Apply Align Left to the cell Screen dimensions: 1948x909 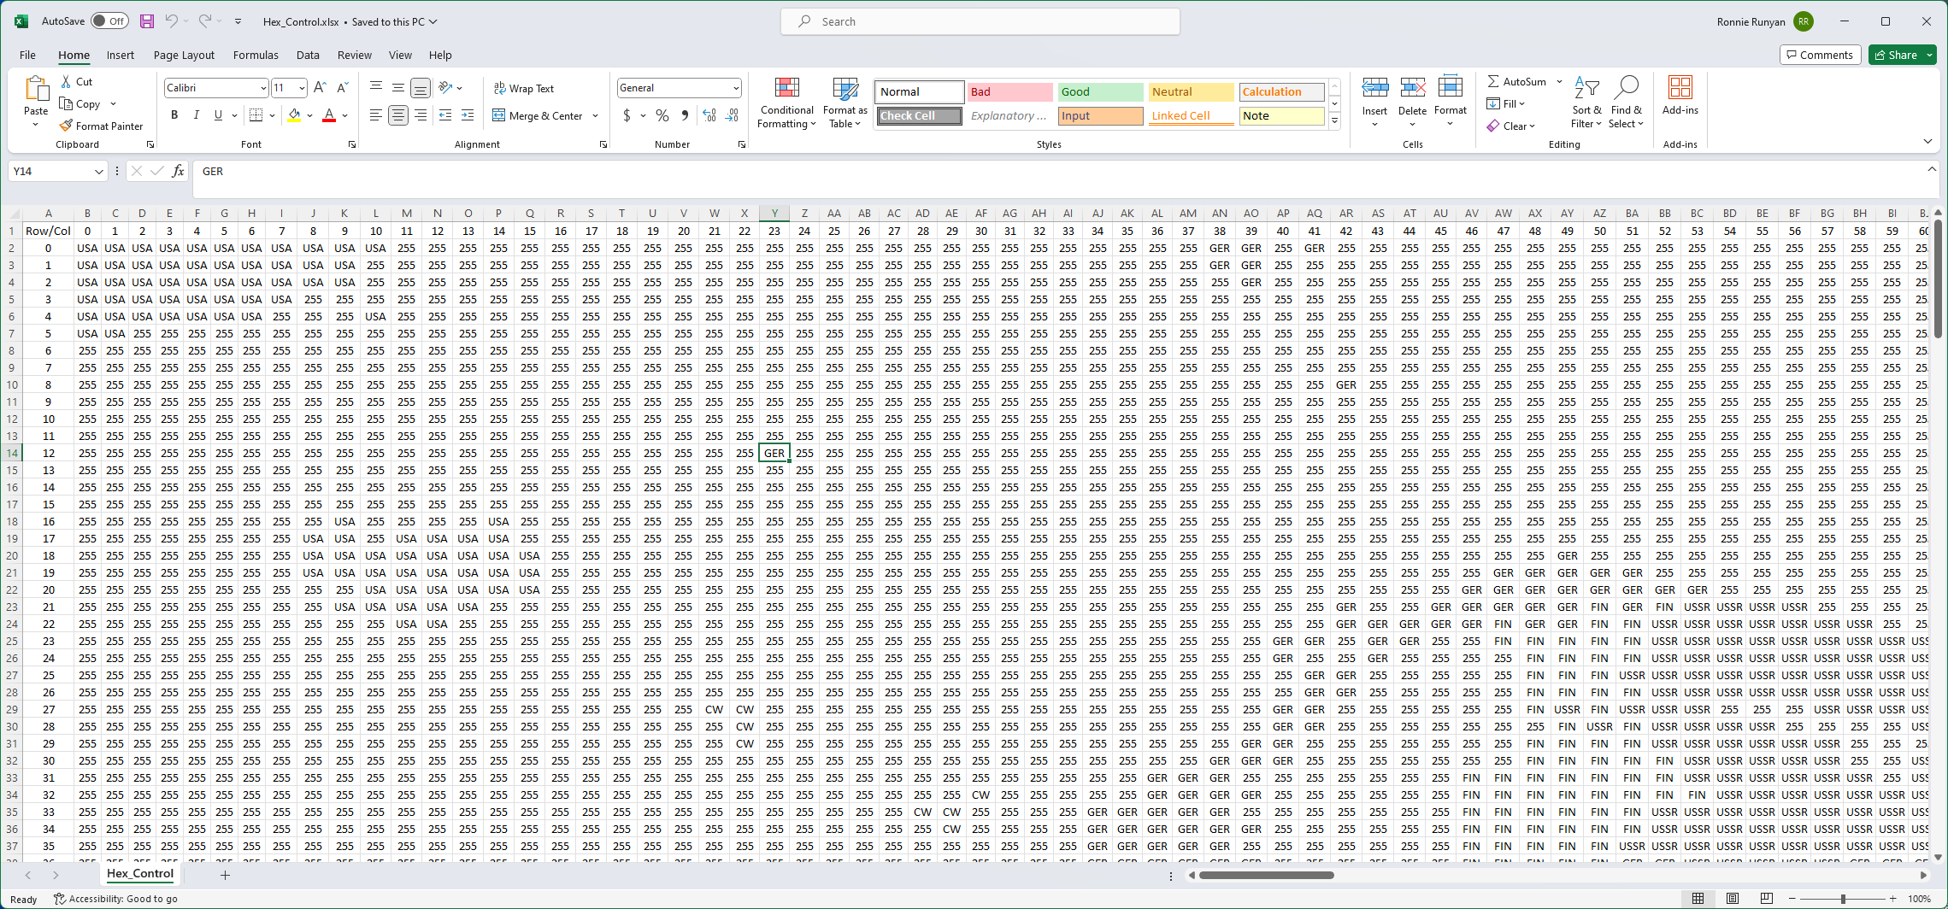(x=375, y=115)
